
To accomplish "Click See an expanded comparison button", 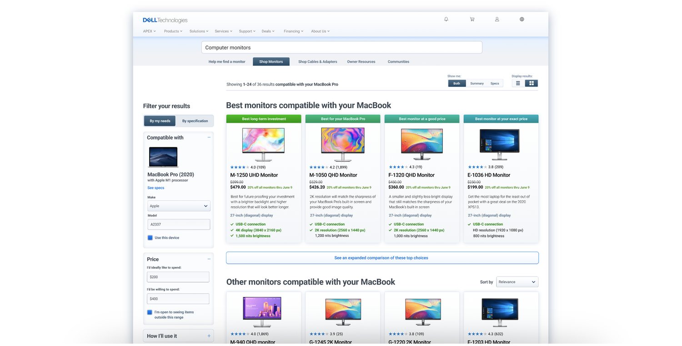I will [x=382, y=258].
